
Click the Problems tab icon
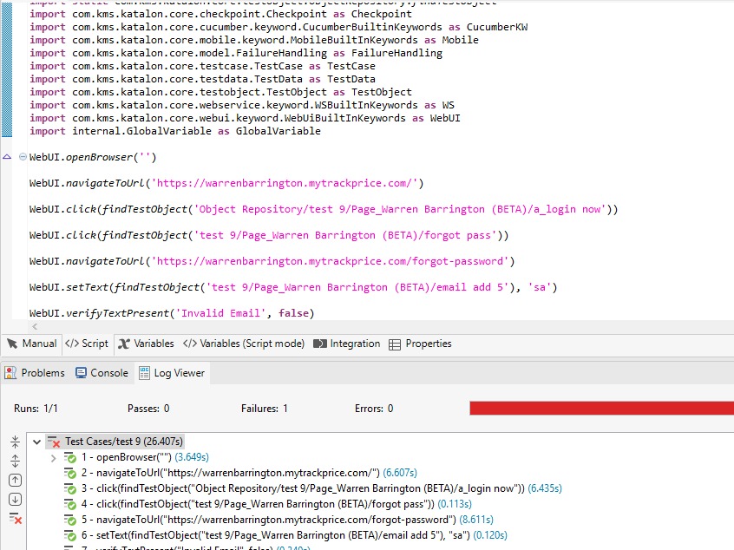pos(10,373)
